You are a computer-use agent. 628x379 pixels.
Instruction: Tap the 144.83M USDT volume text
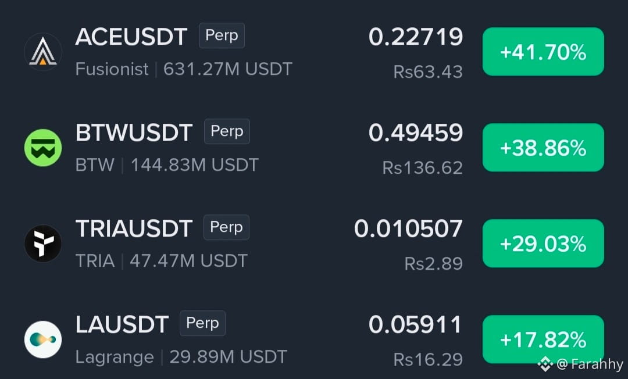[195, 165]
